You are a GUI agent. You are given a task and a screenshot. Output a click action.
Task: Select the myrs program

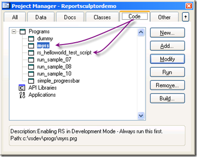[43, 46]
